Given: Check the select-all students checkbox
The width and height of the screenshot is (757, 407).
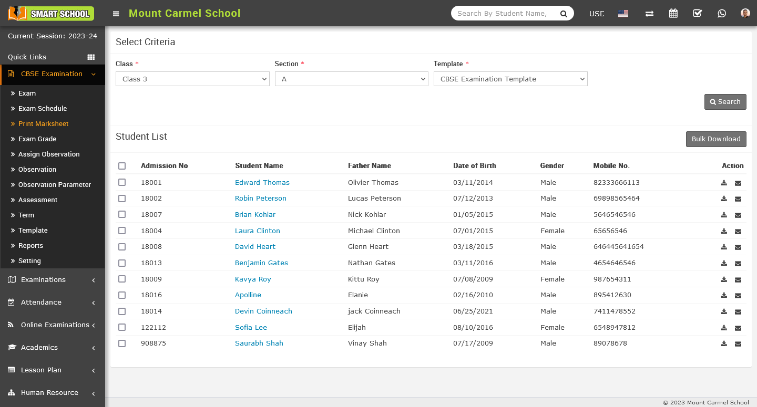Looking at the screenshot, I should pyautogui.click(x=122, y=166).
